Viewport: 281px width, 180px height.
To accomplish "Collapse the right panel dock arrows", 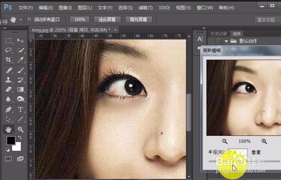I will coord(203,28).
